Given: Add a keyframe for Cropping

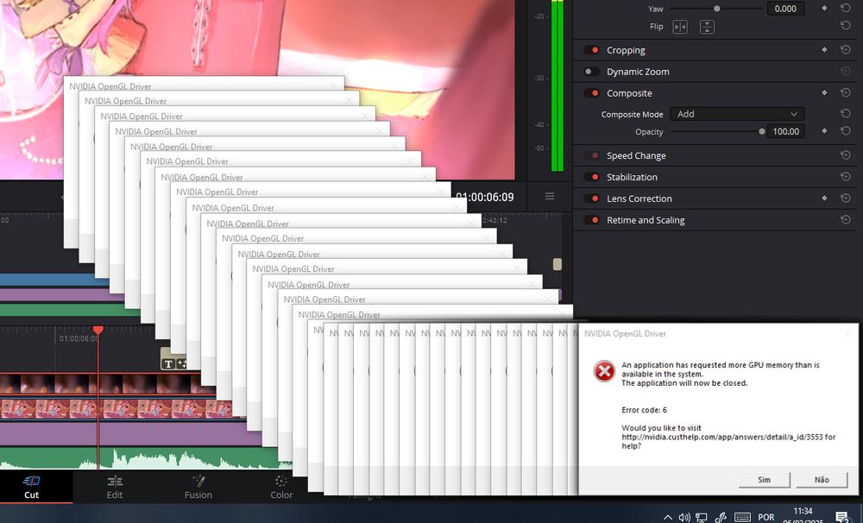Looking at the screenshot, I should 824,49.
